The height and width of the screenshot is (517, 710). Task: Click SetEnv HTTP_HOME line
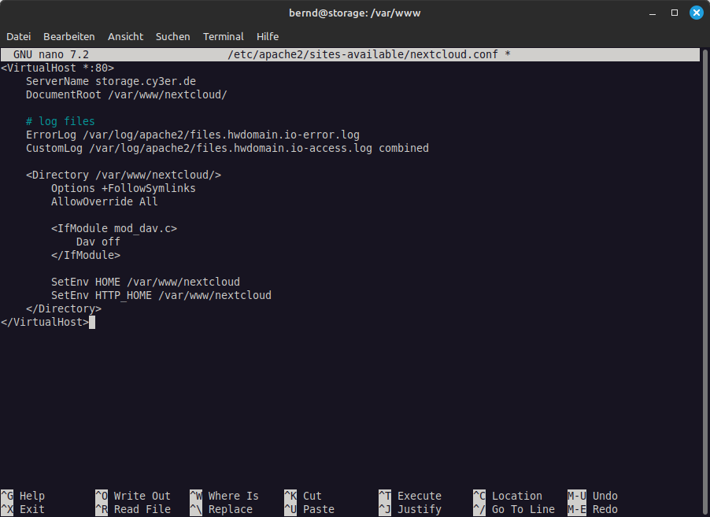[161, 295]
